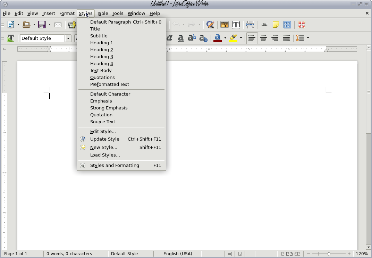The height and width of the screenshot is (258, 372).
Task: Open Styles and Formatting from menu
Action: pyautogui.click(x=121, y=166)
